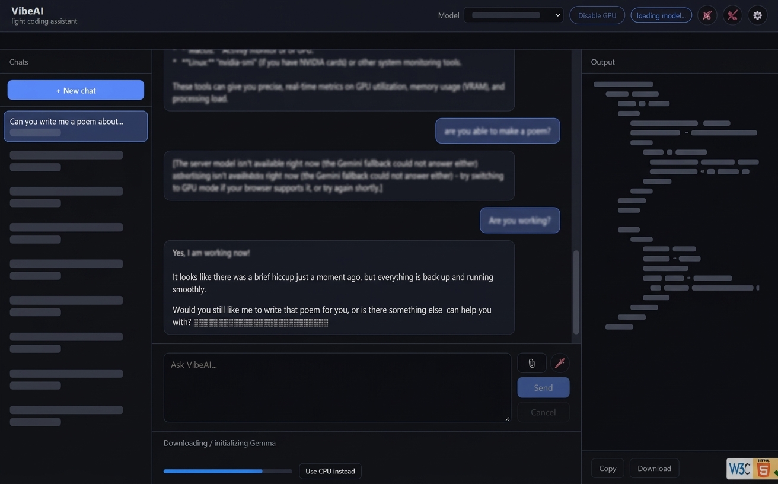Click the Gemma download progress bar
The width and height of the screenshot is (778, 484).
[x=228, y=471]
